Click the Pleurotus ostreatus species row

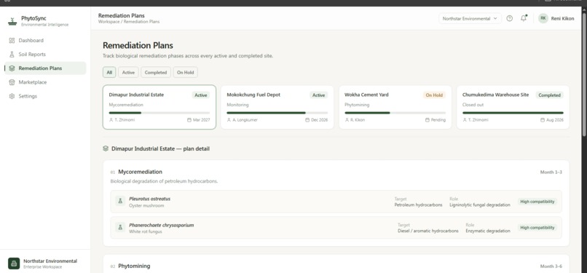pyautogui.click(x=336, y=202)
